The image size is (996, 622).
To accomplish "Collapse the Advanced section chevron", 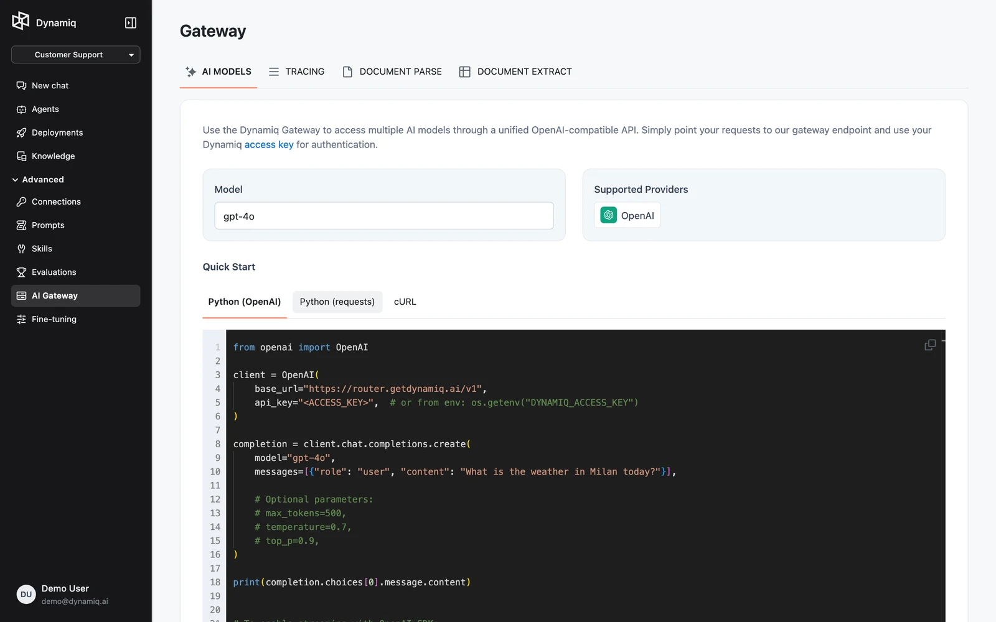I will click(15, 180).
